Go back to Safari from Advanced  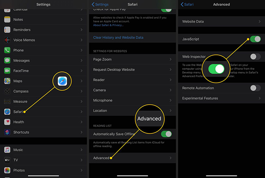click(187, 4)
